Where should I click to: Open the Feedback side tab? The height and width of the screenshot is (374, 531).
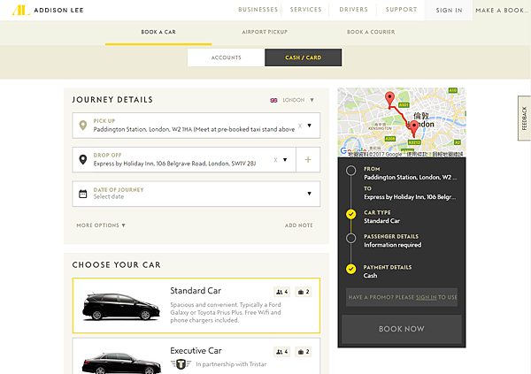click(524, 118)
